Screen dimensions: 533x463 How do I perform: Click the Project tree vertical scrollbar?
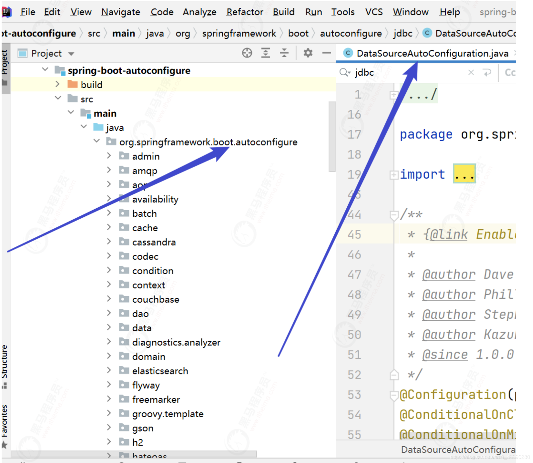pos(332,137)
